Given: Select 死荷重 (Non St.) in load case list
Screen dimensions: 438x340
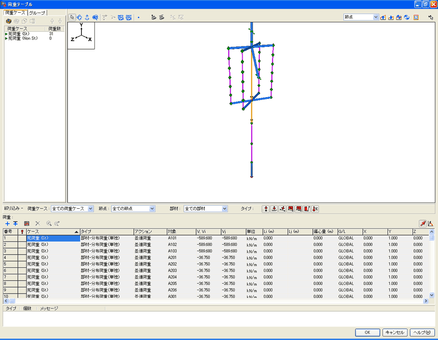Looking at the screenshot, I should pyautogui.click(x=23, y=38).
